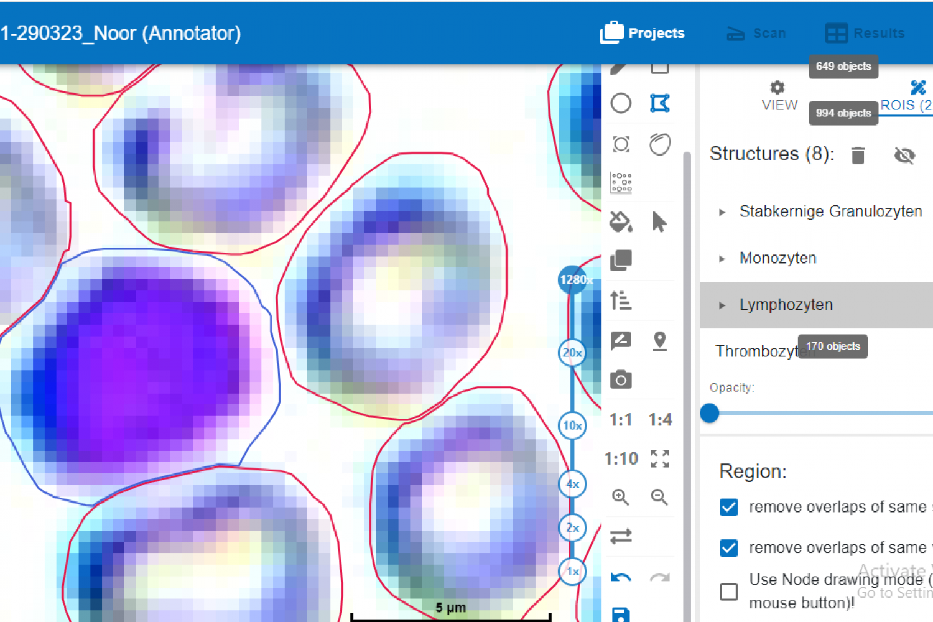Choose the paint bucket fill tool
This screenshot has width=933, height=622.
tap(621, 222)
